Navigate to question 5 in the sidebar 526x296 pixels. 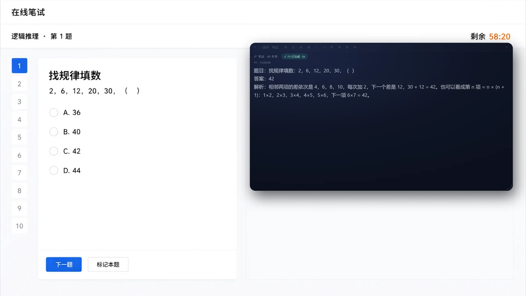(x=19, y=137)
